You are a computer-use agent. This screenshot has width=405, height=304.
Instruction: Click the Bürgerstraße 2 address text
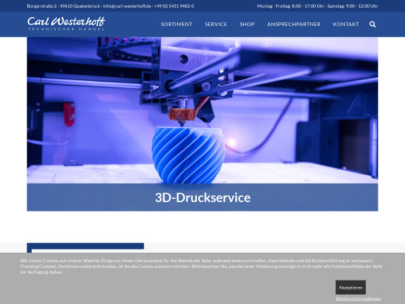coord(42,6)
